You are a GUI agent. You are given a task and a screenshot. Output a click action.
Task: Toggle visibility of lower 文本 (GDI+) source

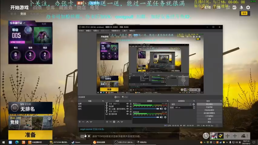[x=127, y=111]
